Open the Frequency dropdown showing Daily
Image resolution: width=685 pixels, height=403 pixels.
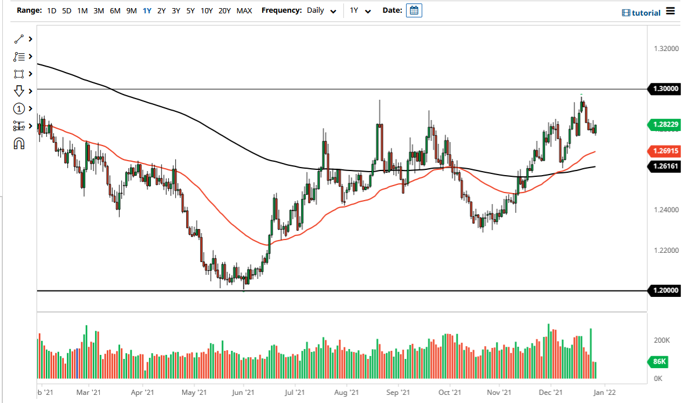pyautogui.click(x=321, y=10)
